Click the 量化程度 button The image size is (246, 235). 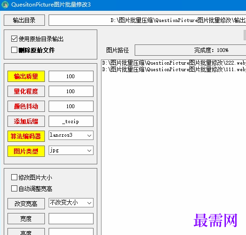pos(26,91)
